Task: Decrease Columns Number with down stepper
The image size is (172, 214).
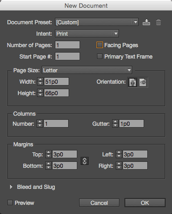Action: pos(40,125)
